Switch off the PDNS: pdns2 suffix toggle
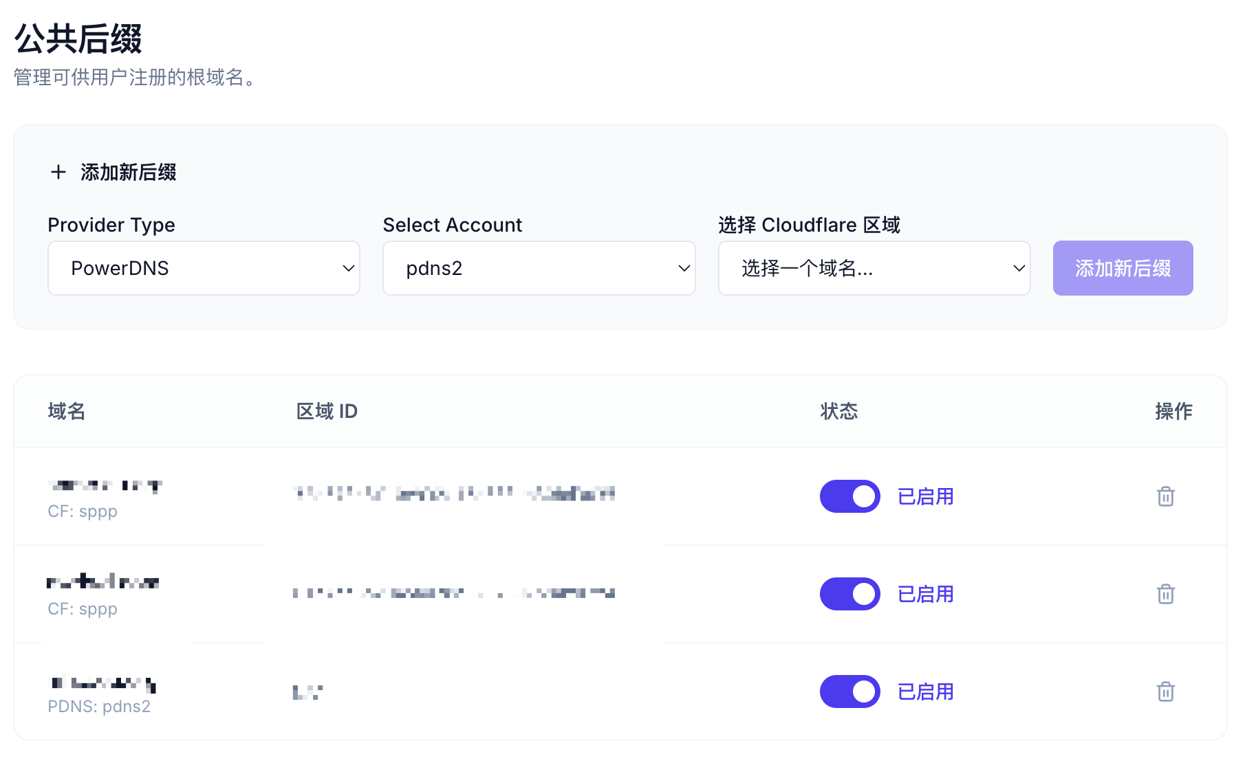Screen dimensions: 1256x763 coord(849,692)
